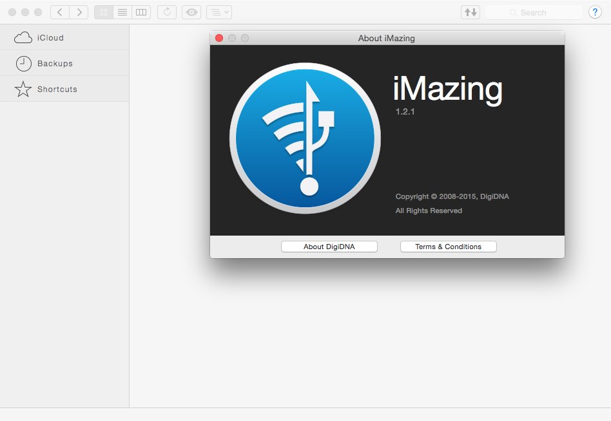Click the iCloud cloud icon

[x=23, y=38]
